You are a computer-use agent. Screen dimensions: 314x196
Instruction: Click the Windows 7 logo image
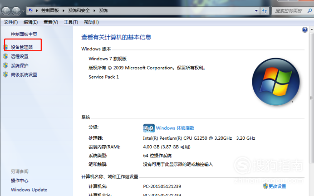[x=276, y=82]
